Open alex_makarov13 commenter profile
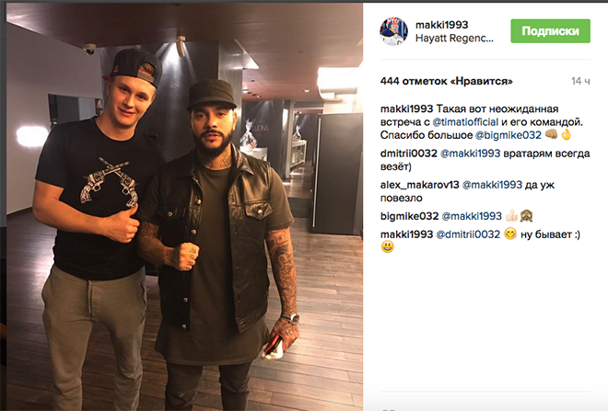This screenshot has height=411, width=608. 419,185
